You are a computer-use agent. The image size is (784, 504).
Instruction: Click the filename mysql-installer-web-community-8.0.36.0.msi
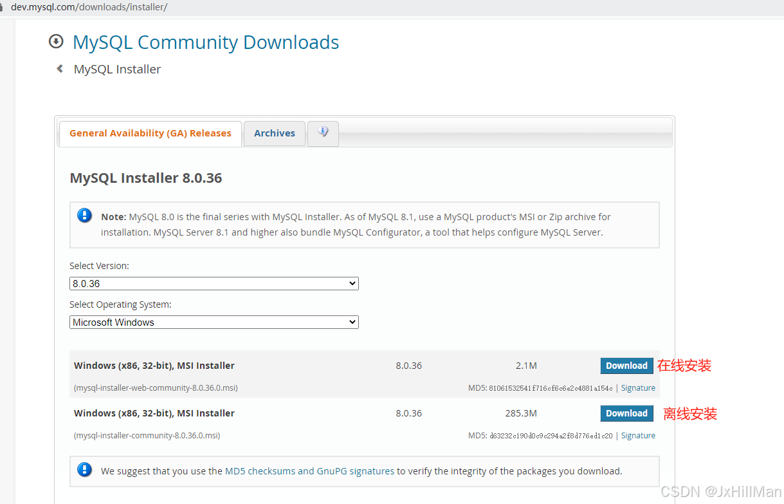click(156, 388)
